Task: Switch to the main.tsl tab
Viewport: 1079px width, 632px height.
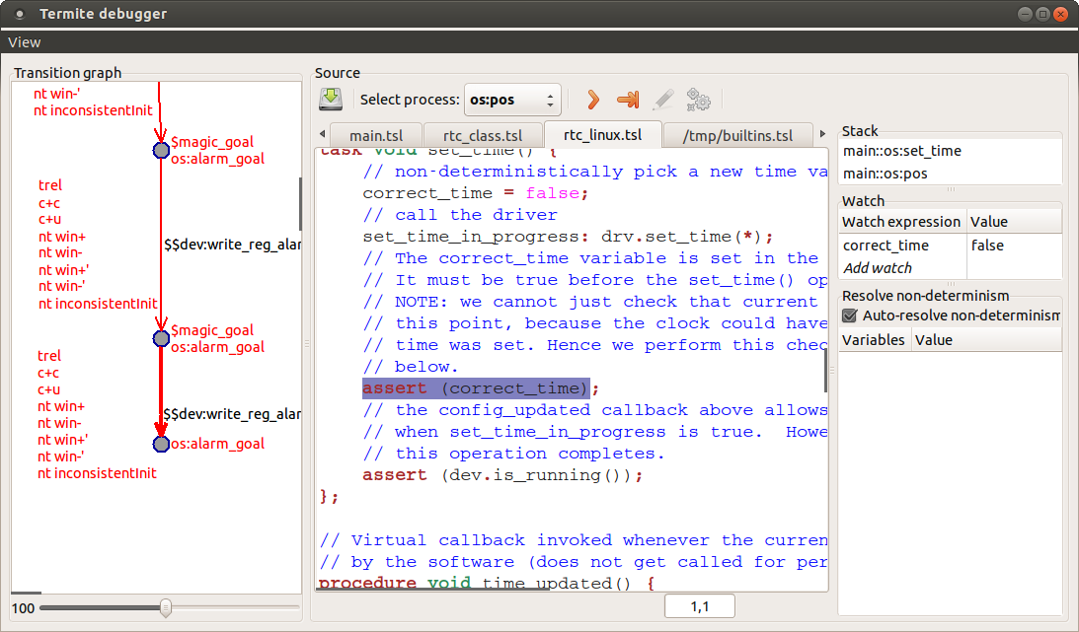Action: click(376, 135)
